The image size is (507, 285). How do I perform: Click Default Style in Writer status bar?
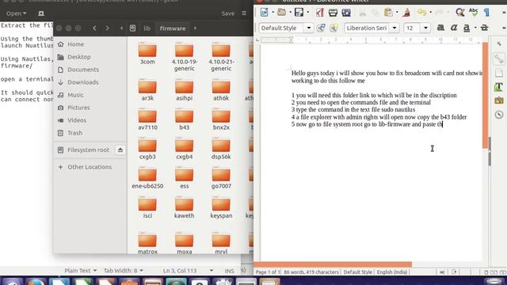pos(357,272)
